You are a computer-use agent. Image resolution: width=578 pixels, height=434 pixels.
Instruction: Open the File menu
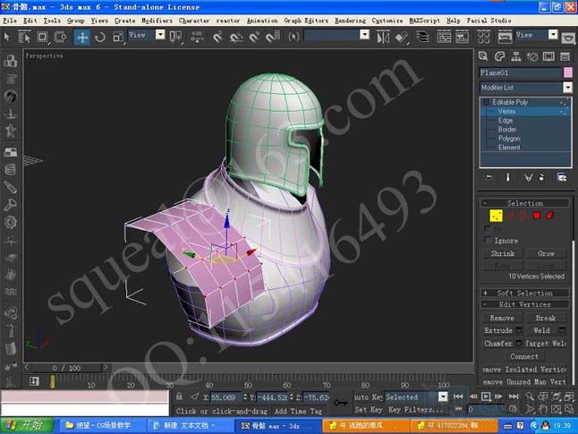pyautogui.click(x=10, y=21)
